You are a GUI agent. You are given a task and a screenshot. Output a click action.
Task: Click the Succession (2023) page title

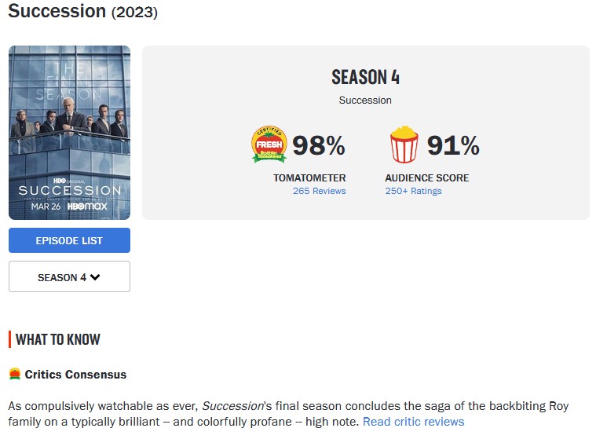point(82,11)
